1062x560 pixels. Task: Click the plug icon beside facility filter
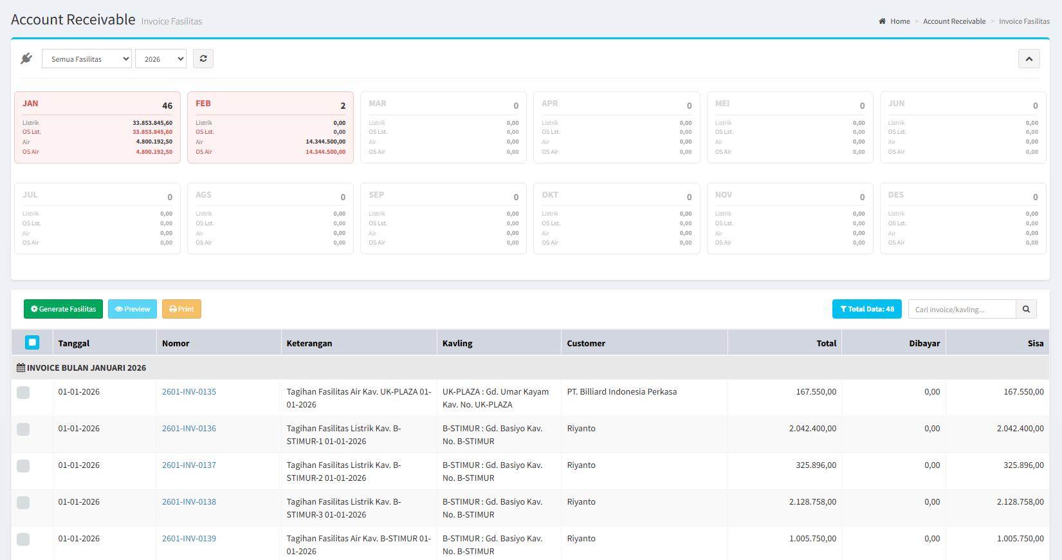pyautogui.click(x=26, y=59)
